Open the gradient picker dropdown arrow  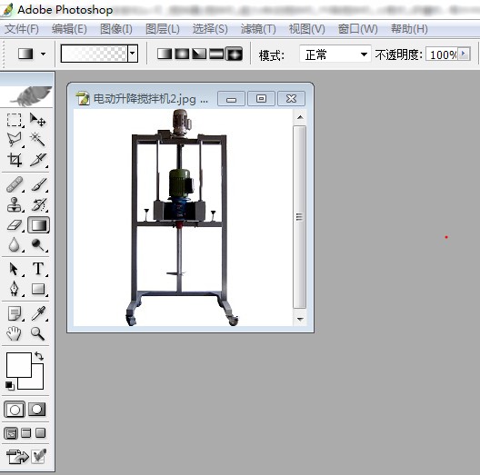132,54
